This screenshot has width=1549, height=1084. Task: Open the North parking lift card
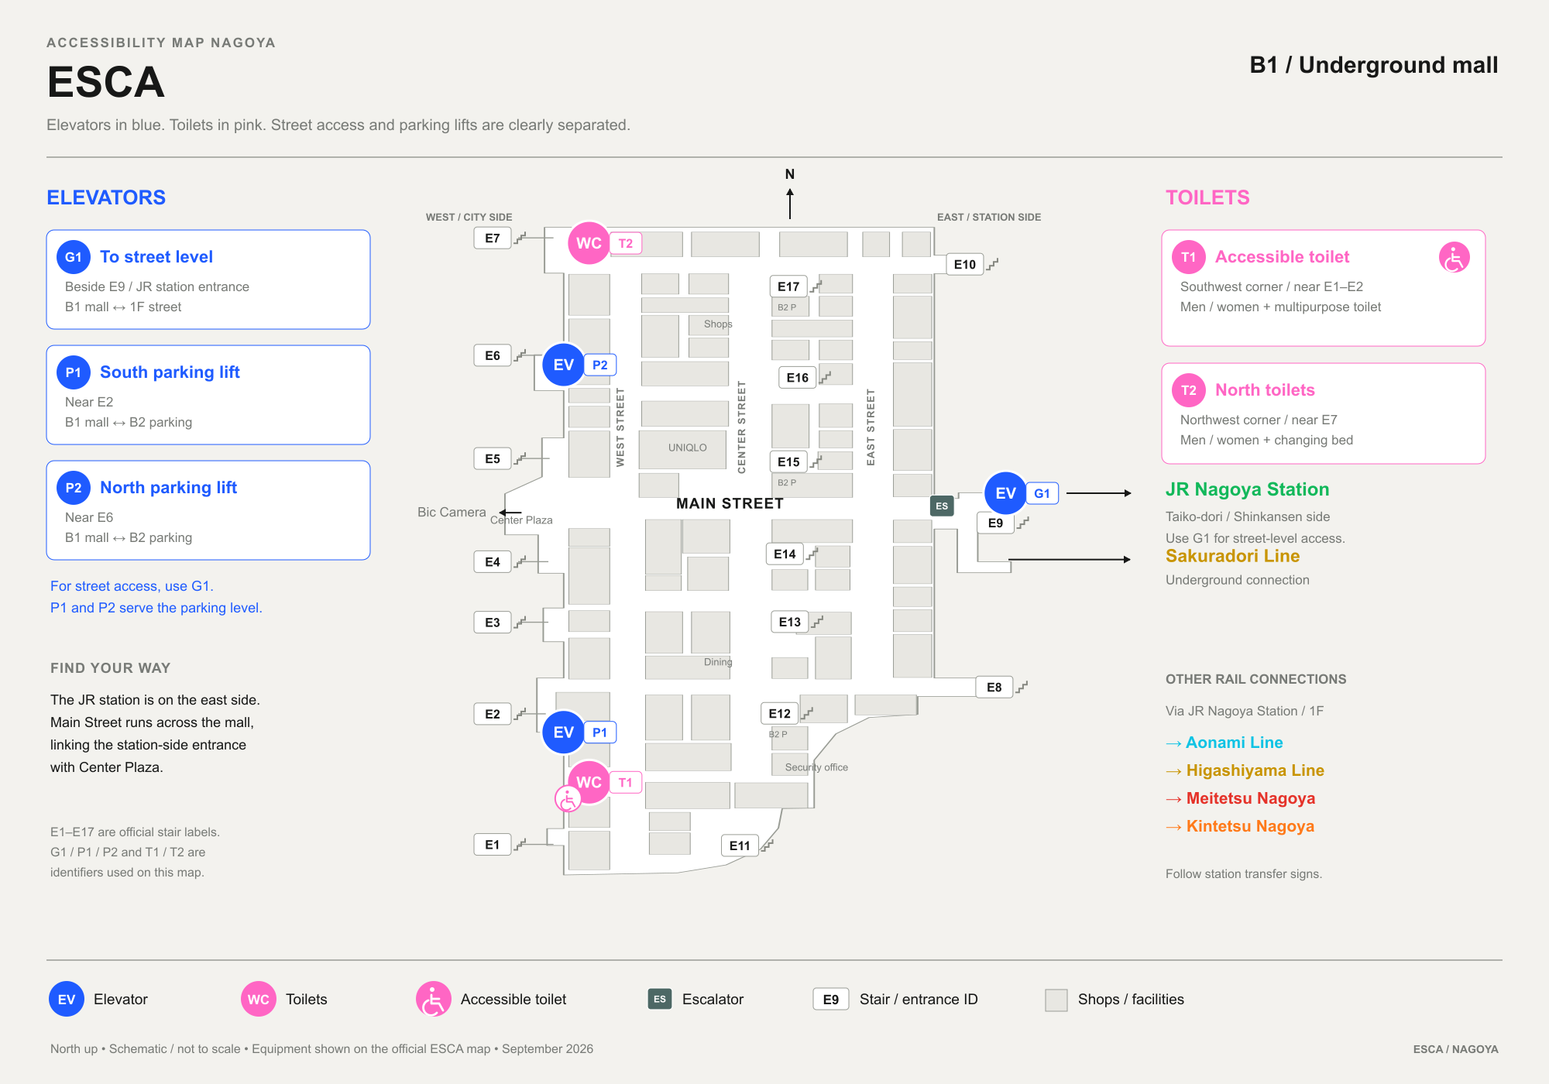pos(208,510)
